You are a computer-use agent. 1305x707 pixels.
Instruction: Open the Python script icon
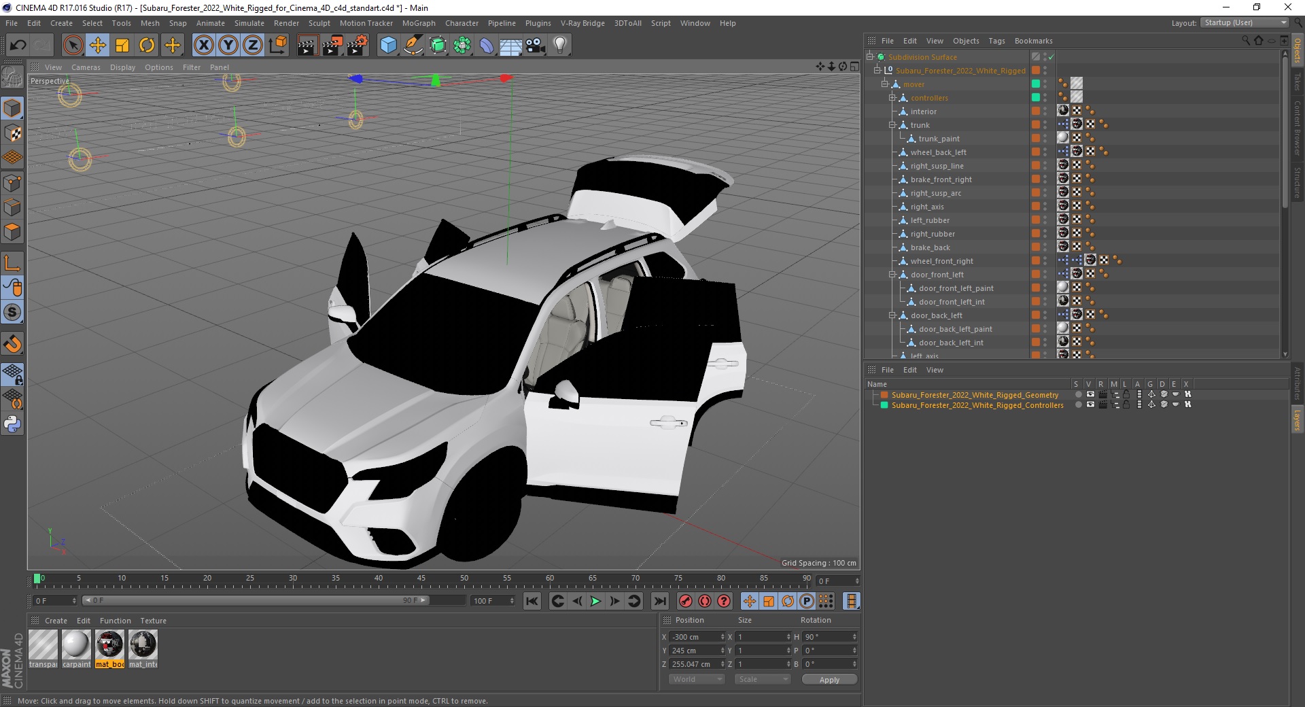12,424
